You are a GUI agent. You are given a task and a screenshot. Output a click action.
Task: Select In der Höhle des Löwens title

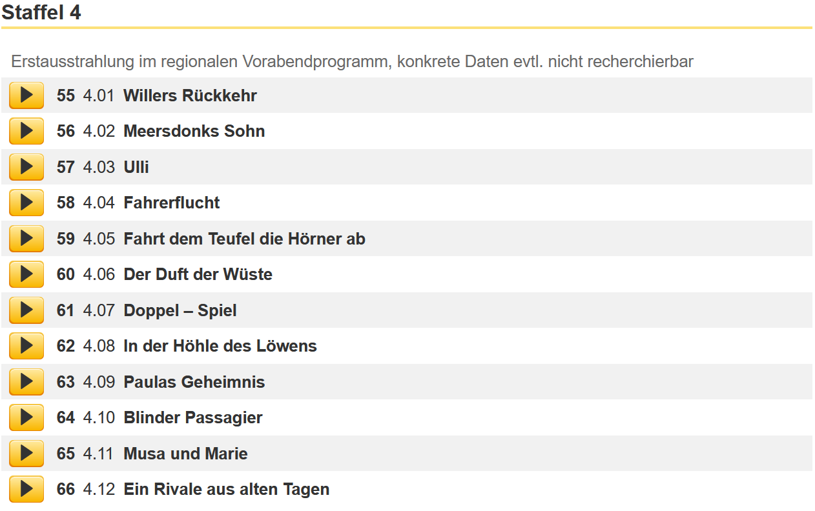220,346
